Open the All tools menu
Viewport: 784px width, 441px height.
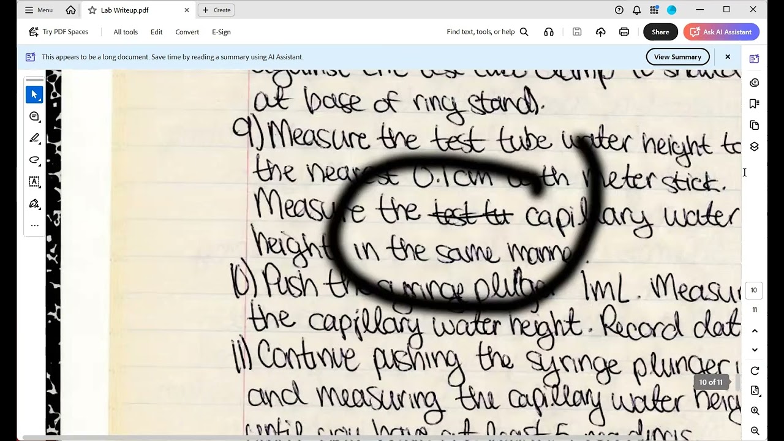[x=126, y=32]
